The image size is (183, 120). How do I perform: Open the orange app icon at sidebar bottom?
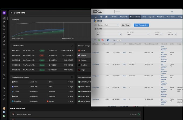4,108
